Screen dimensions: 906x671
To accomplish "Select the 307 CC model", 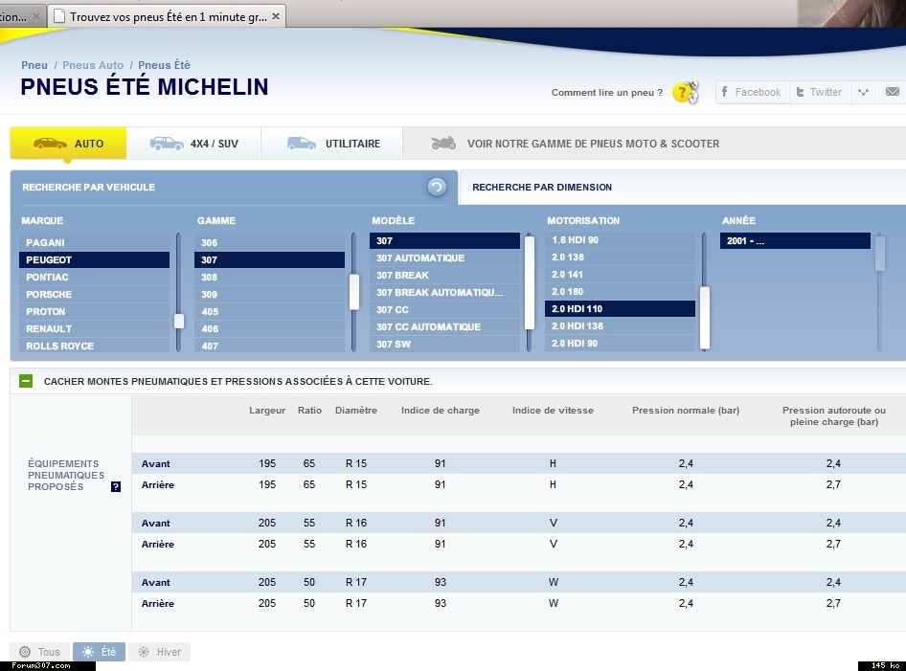I will [444, 309].
